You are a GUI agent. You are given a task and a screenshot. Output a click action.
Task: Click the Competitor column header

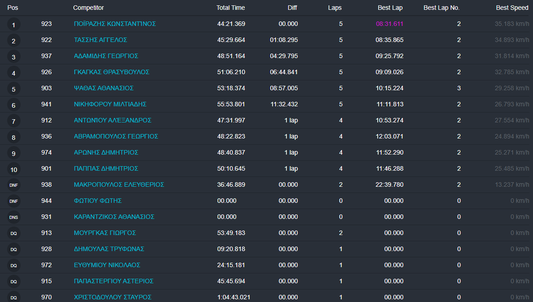88,8
